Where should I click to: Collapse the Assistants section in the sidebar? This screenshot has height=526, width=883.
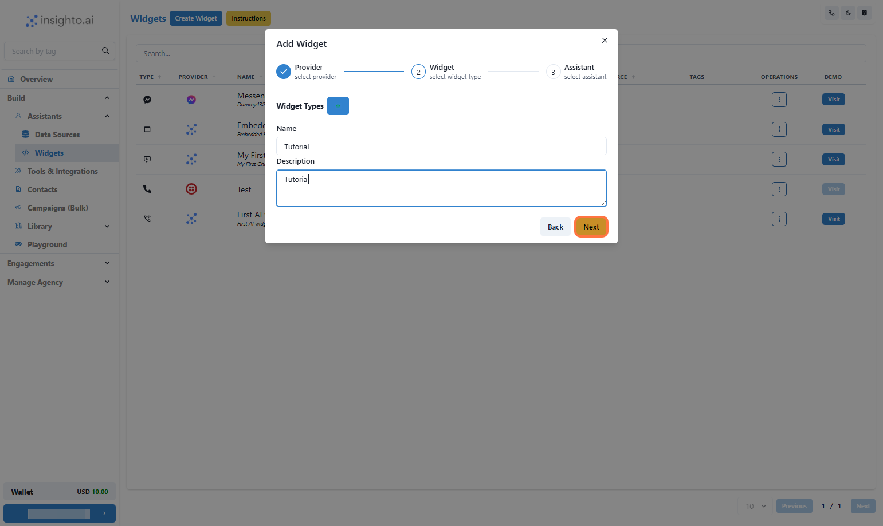click(x=107, y=116)
